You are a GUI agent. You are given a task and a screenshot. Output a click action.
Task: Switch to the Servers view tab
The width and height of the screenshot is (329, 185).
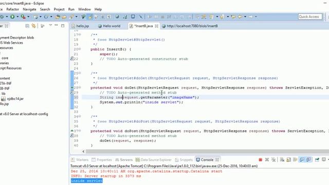click(x=124, y=160)
